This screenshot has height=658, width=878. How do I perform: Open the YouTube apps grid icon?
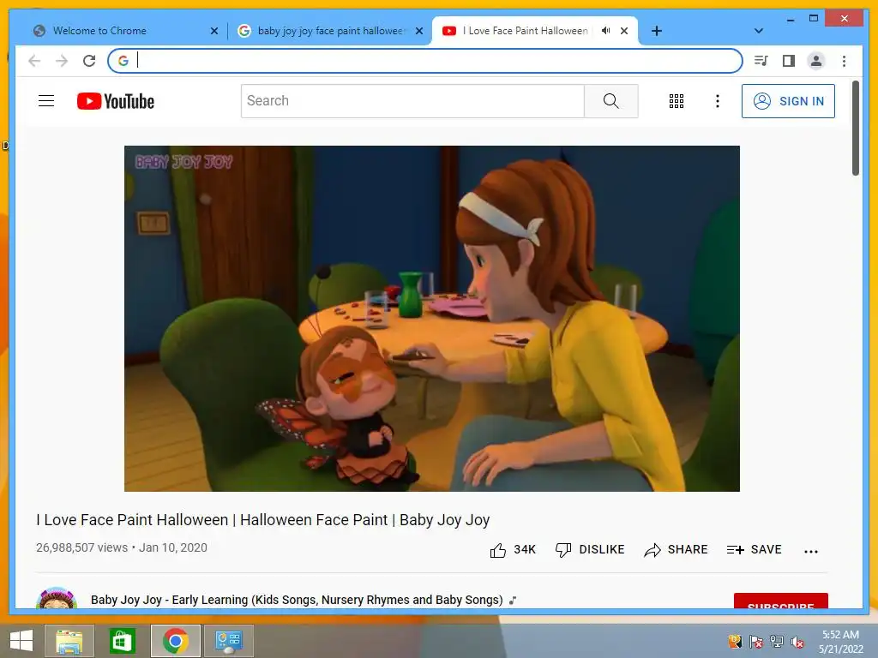coord(677,101)
